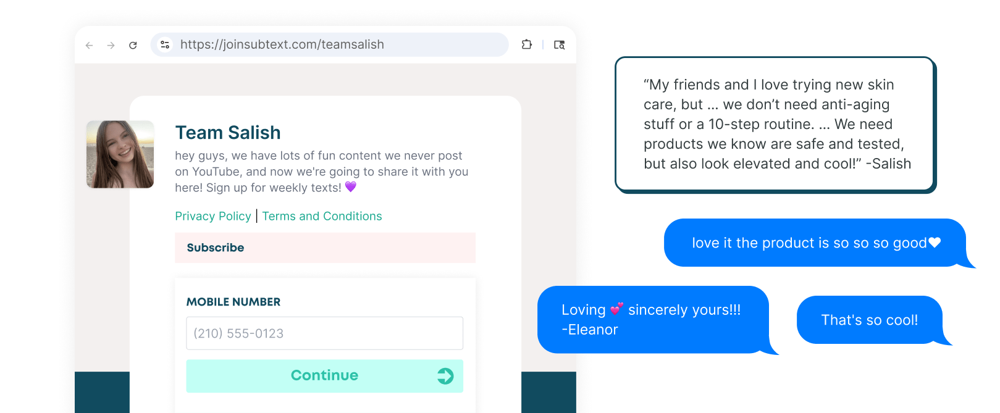Click the browser forward arrow
Viewport: 1000px width, 413px height.
[x=111, y=45]
